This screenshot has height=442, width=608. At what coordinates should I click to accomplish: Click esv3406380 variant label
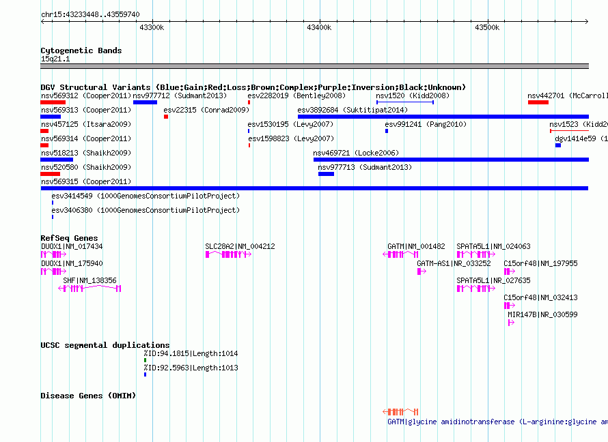[x=146, y=210]
